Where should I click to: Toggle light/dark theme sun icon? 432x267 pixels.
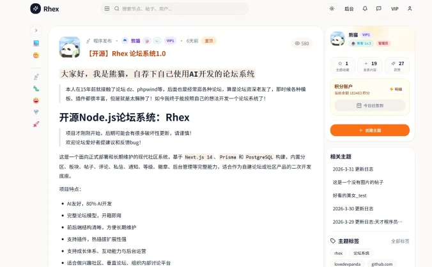pyautogui.click(x=332, y=9)
